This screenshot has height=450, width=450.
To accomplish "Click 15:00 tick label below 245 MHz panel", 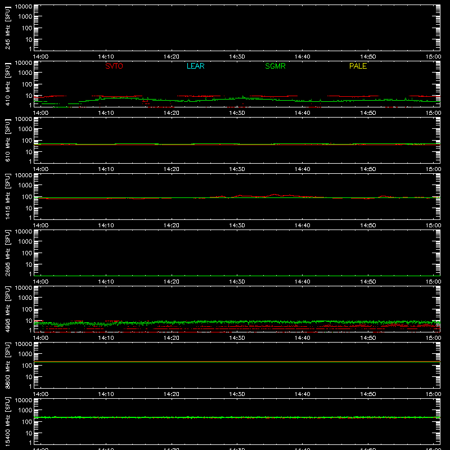I will point(433,57).
